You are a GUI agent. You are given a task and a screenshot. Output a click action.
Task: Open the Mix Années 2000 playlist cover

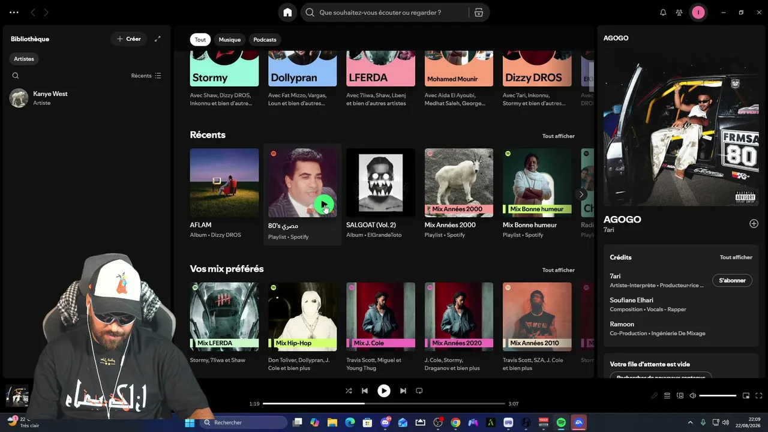point(459,183)
